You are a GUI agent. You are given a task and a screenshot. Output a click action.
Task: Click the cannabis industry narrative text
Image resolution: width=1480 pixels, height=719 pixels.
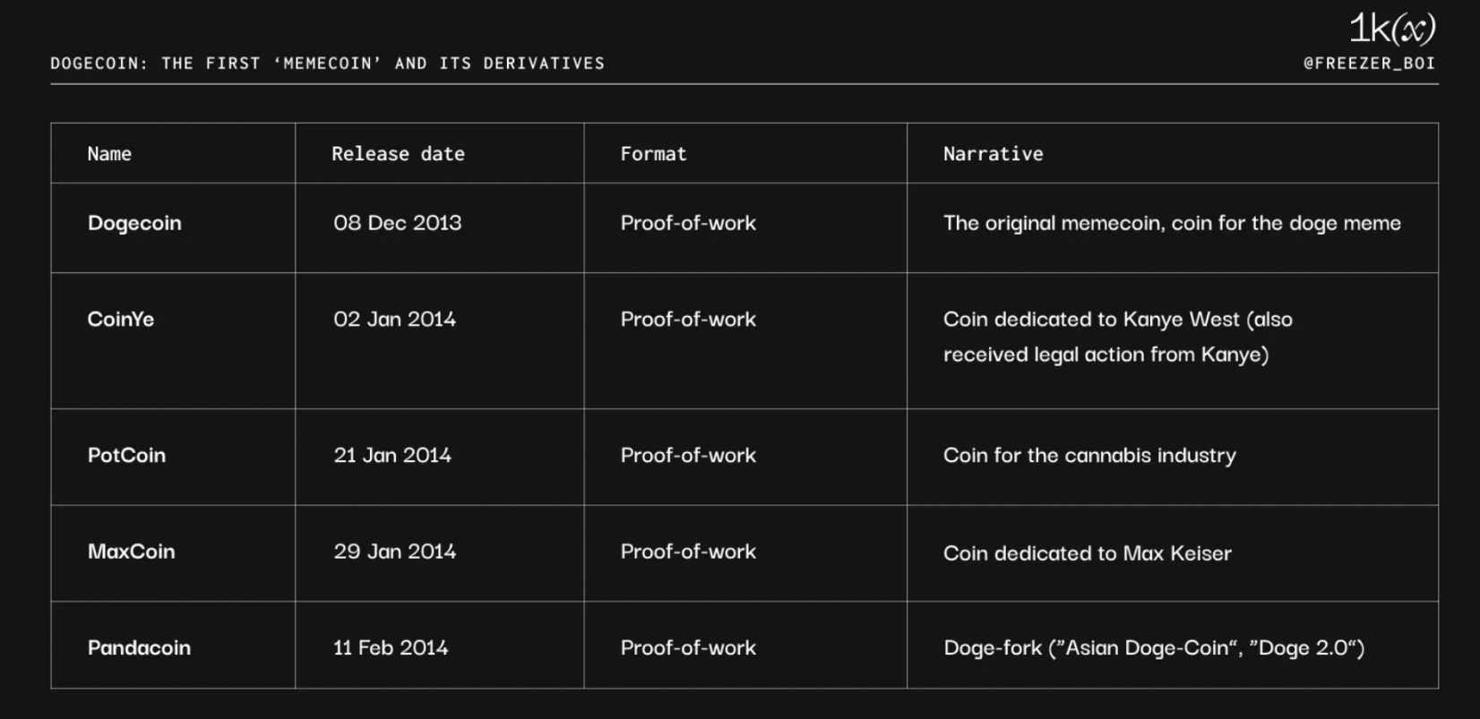1089,456
